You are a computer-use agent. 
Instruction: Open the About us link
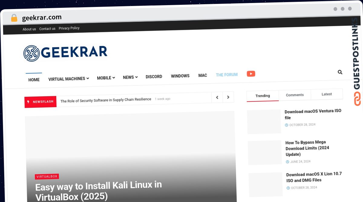29,29
